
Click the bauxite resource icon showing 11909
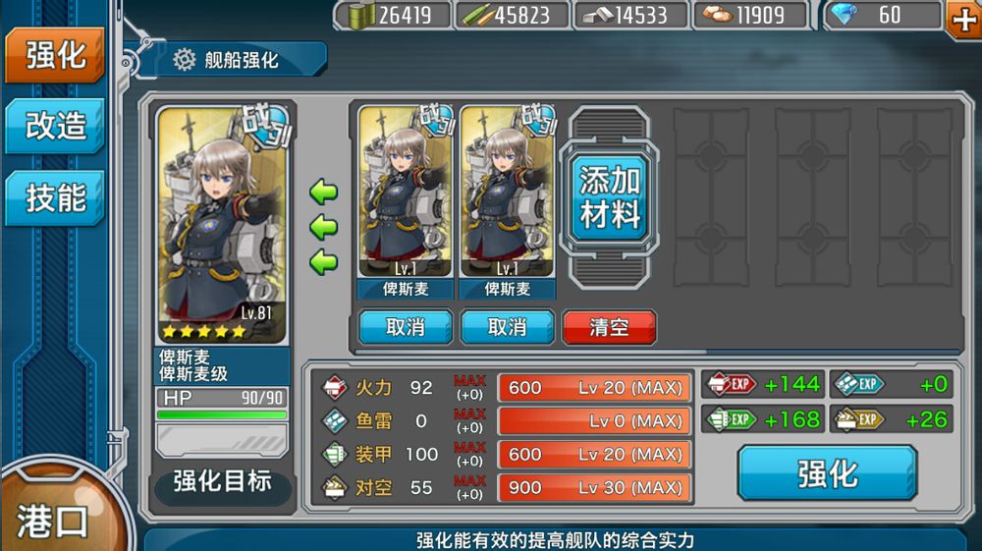pos(718,15)
